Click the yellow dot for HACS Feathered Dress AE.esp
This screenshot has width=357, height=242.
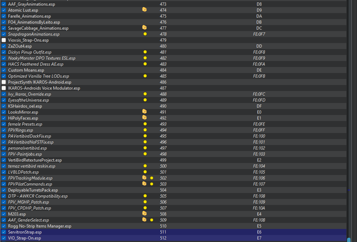tap(145, 64)
